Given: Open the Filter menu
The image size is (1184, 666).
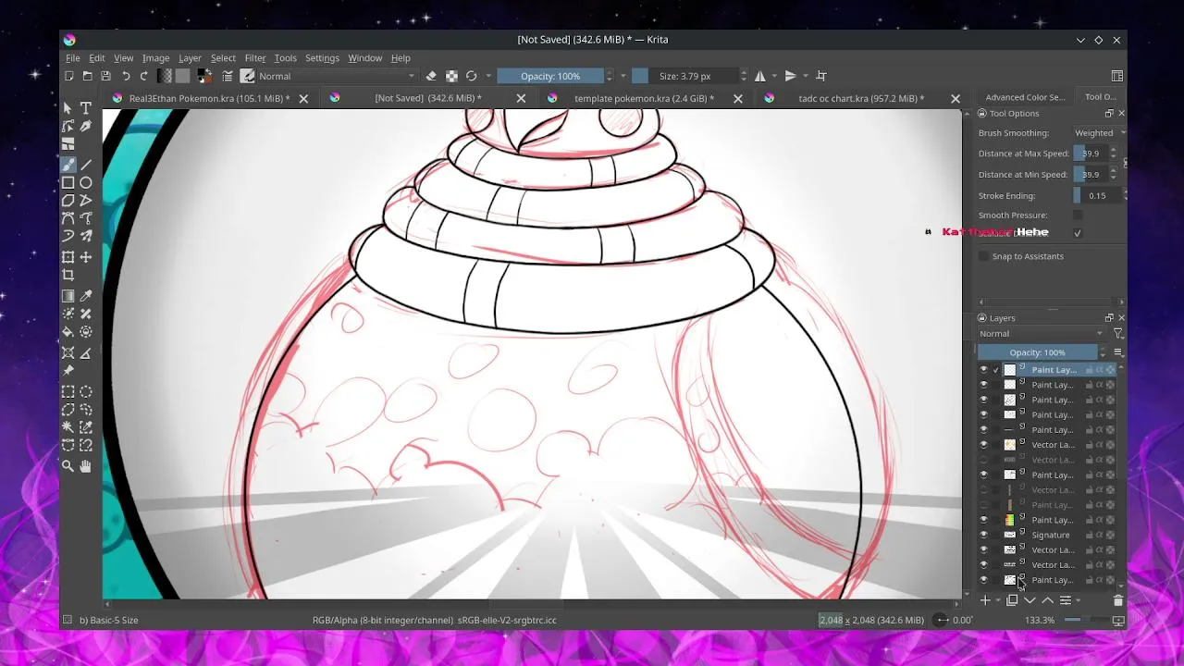Looking at the screenshot, I should (x=255, y=57).
